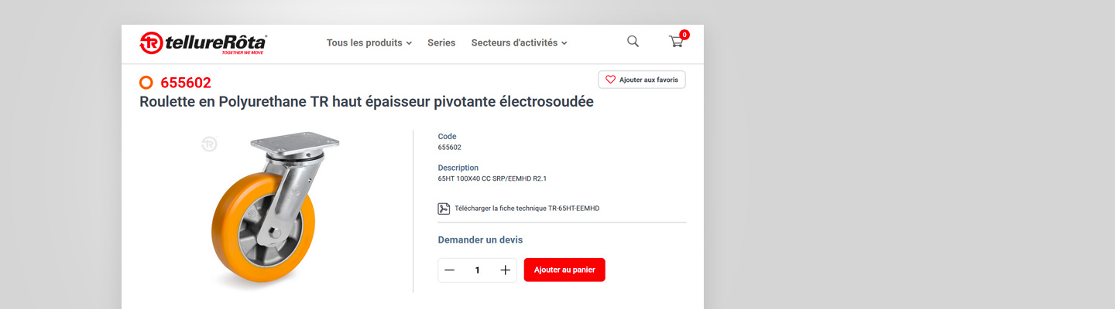Open the shopping cart icon
The image size is (1115, 309).
pos(676,42)
